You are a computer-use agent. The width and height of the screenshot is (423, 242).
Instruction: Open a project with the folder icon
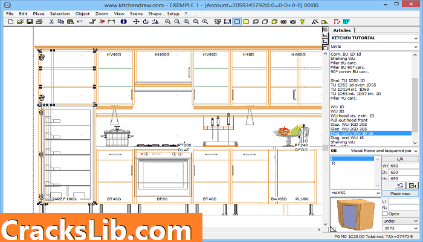[x=20, y=22]
